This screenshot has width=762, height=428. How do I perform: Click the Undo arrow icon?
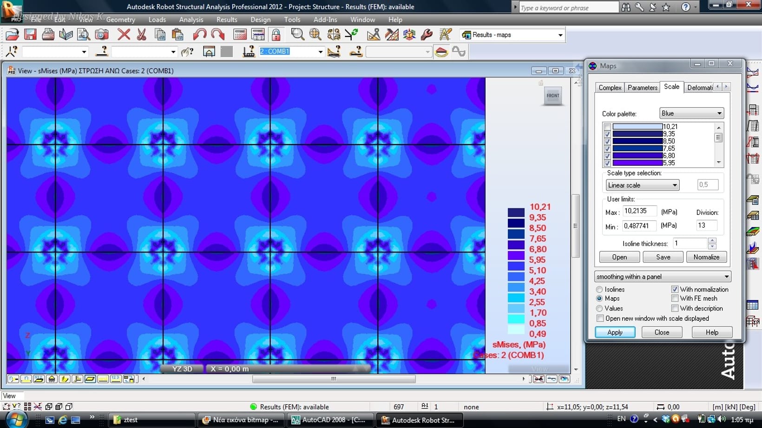(x=199, y=35)
